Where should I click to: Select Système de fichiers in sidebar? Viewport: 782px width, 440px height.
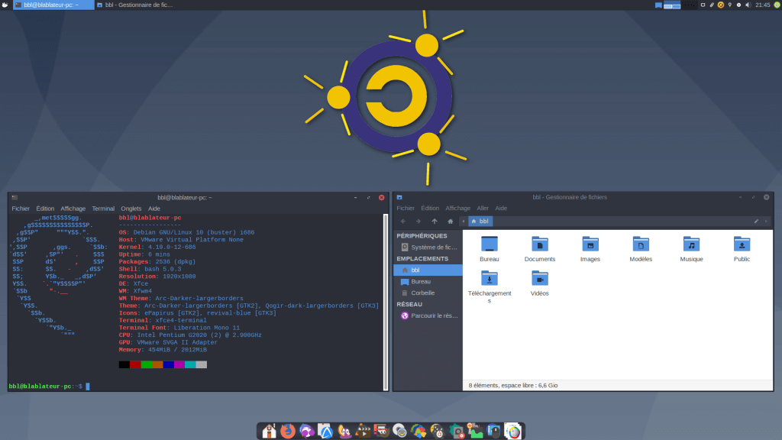(x=428, y=247)
